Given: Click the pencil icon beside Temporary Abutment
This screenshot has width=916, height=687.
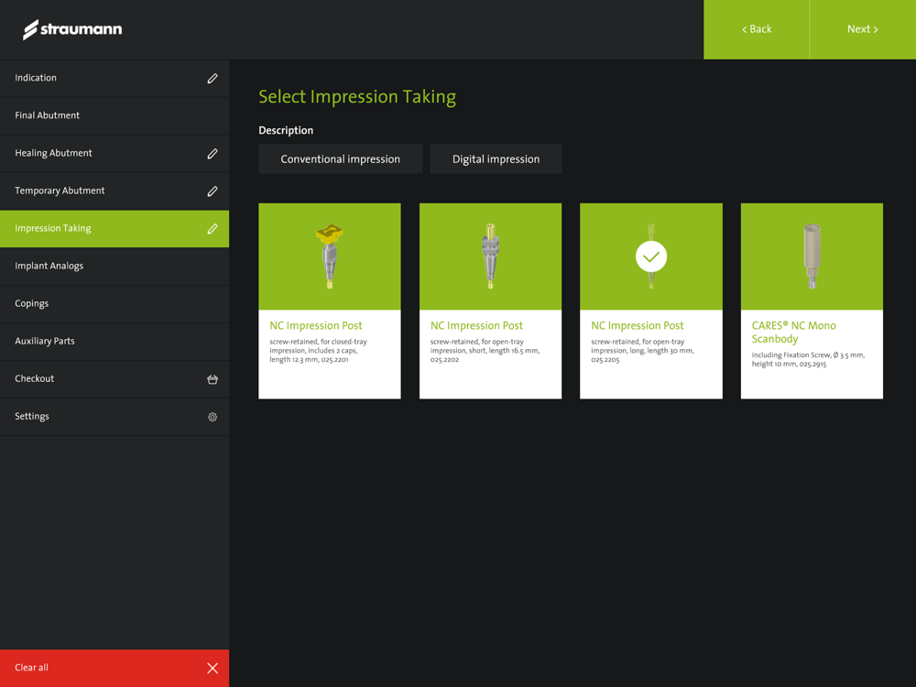Looking at the screenshot, I should coord(213,191).
